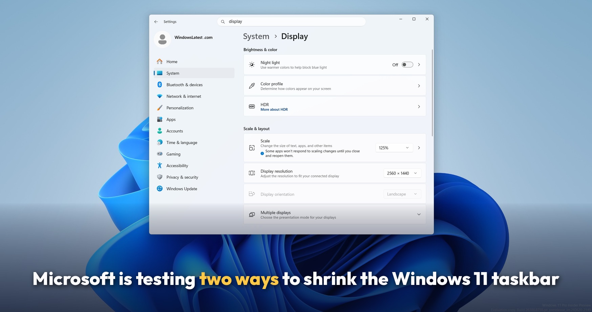This screenshot has height=312, width=592.
Task: Open Accessibility settings category
Action: coord(194,165)
